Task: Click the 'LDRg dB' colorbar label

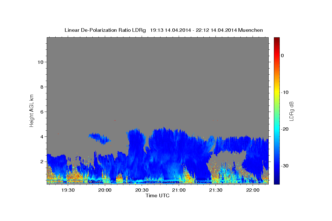Action: point(291,111)
